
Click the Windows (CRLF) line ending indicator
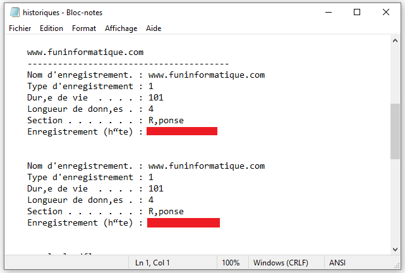281,263
